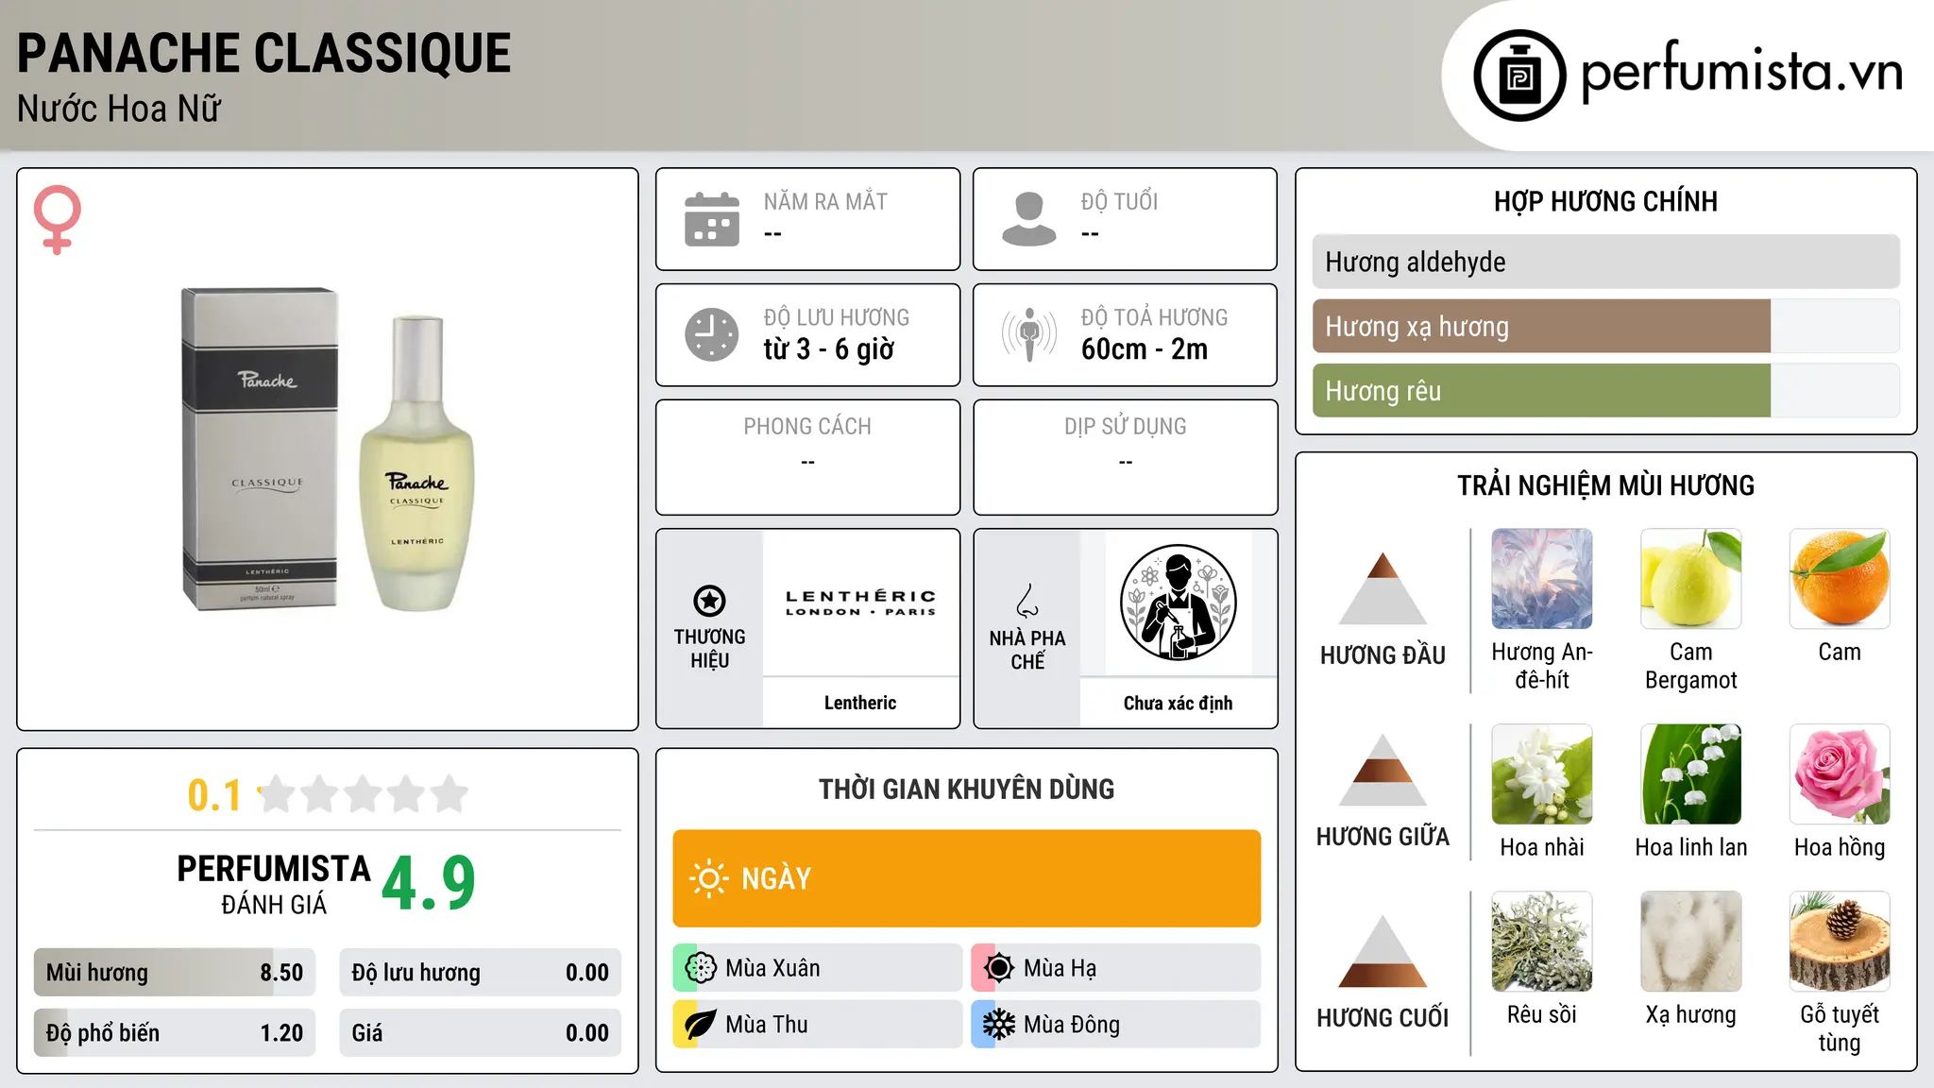Image resolution: width=1934 pixels, height=1088 pixels.
Task: Select the orange Ngày time bar
Action: [x=967, y=878]
